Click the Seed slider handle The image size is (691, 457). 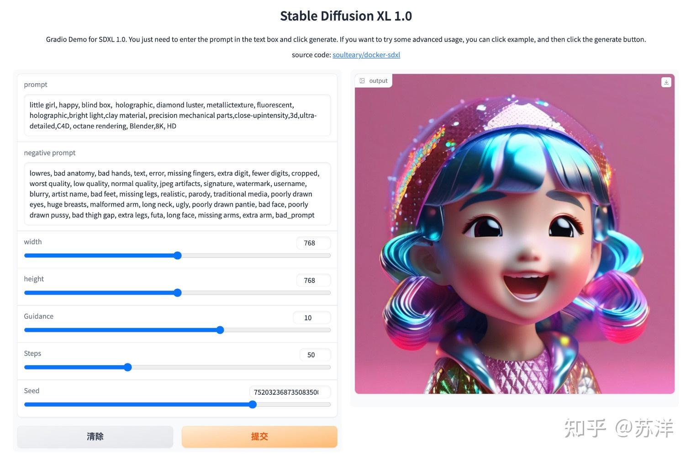tap(253, 404)
